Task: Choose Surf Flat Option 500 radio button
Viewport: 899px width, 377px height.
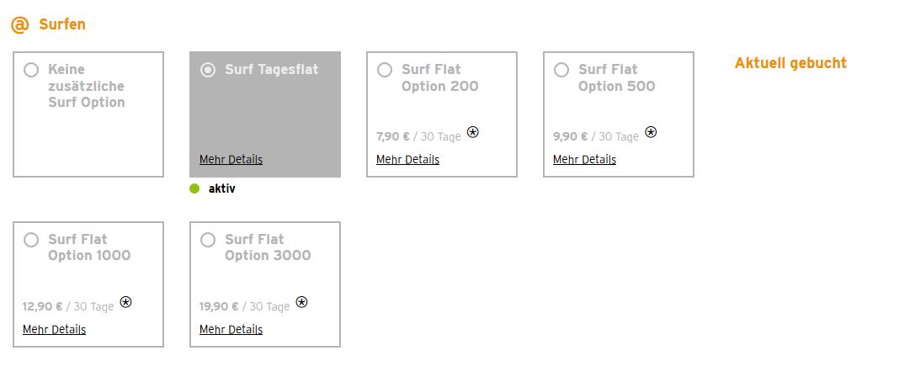Action: pos(561,70)
